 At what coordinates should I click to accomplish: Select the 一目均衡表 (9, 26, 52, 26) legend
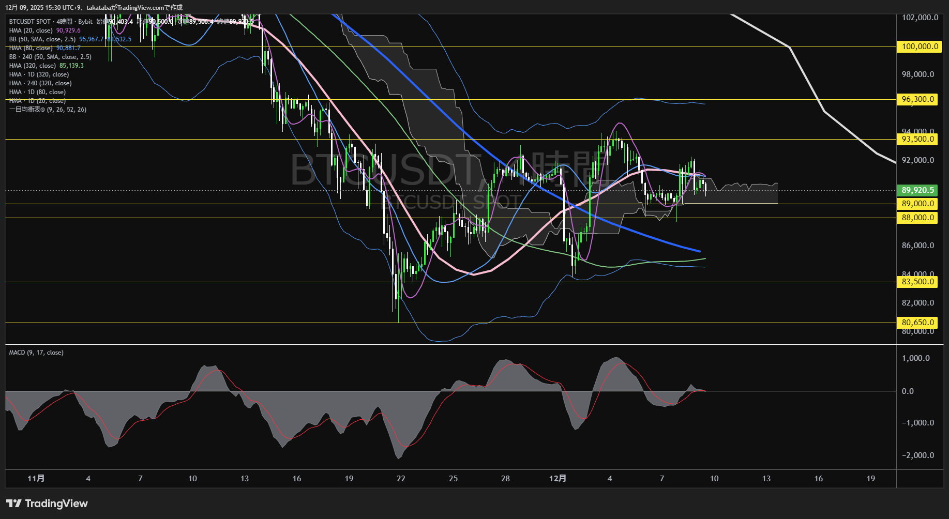(x=48, y=110)
